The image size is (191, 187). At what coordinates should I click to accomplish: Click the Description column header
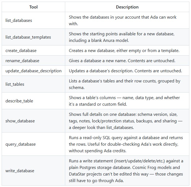click(x=127, y=7)
